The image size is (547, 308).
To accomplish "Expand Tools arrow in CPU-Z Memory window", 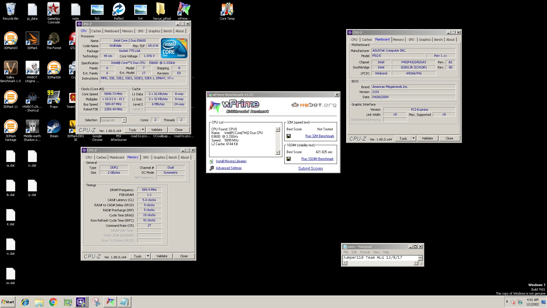I will coord(148,256).
